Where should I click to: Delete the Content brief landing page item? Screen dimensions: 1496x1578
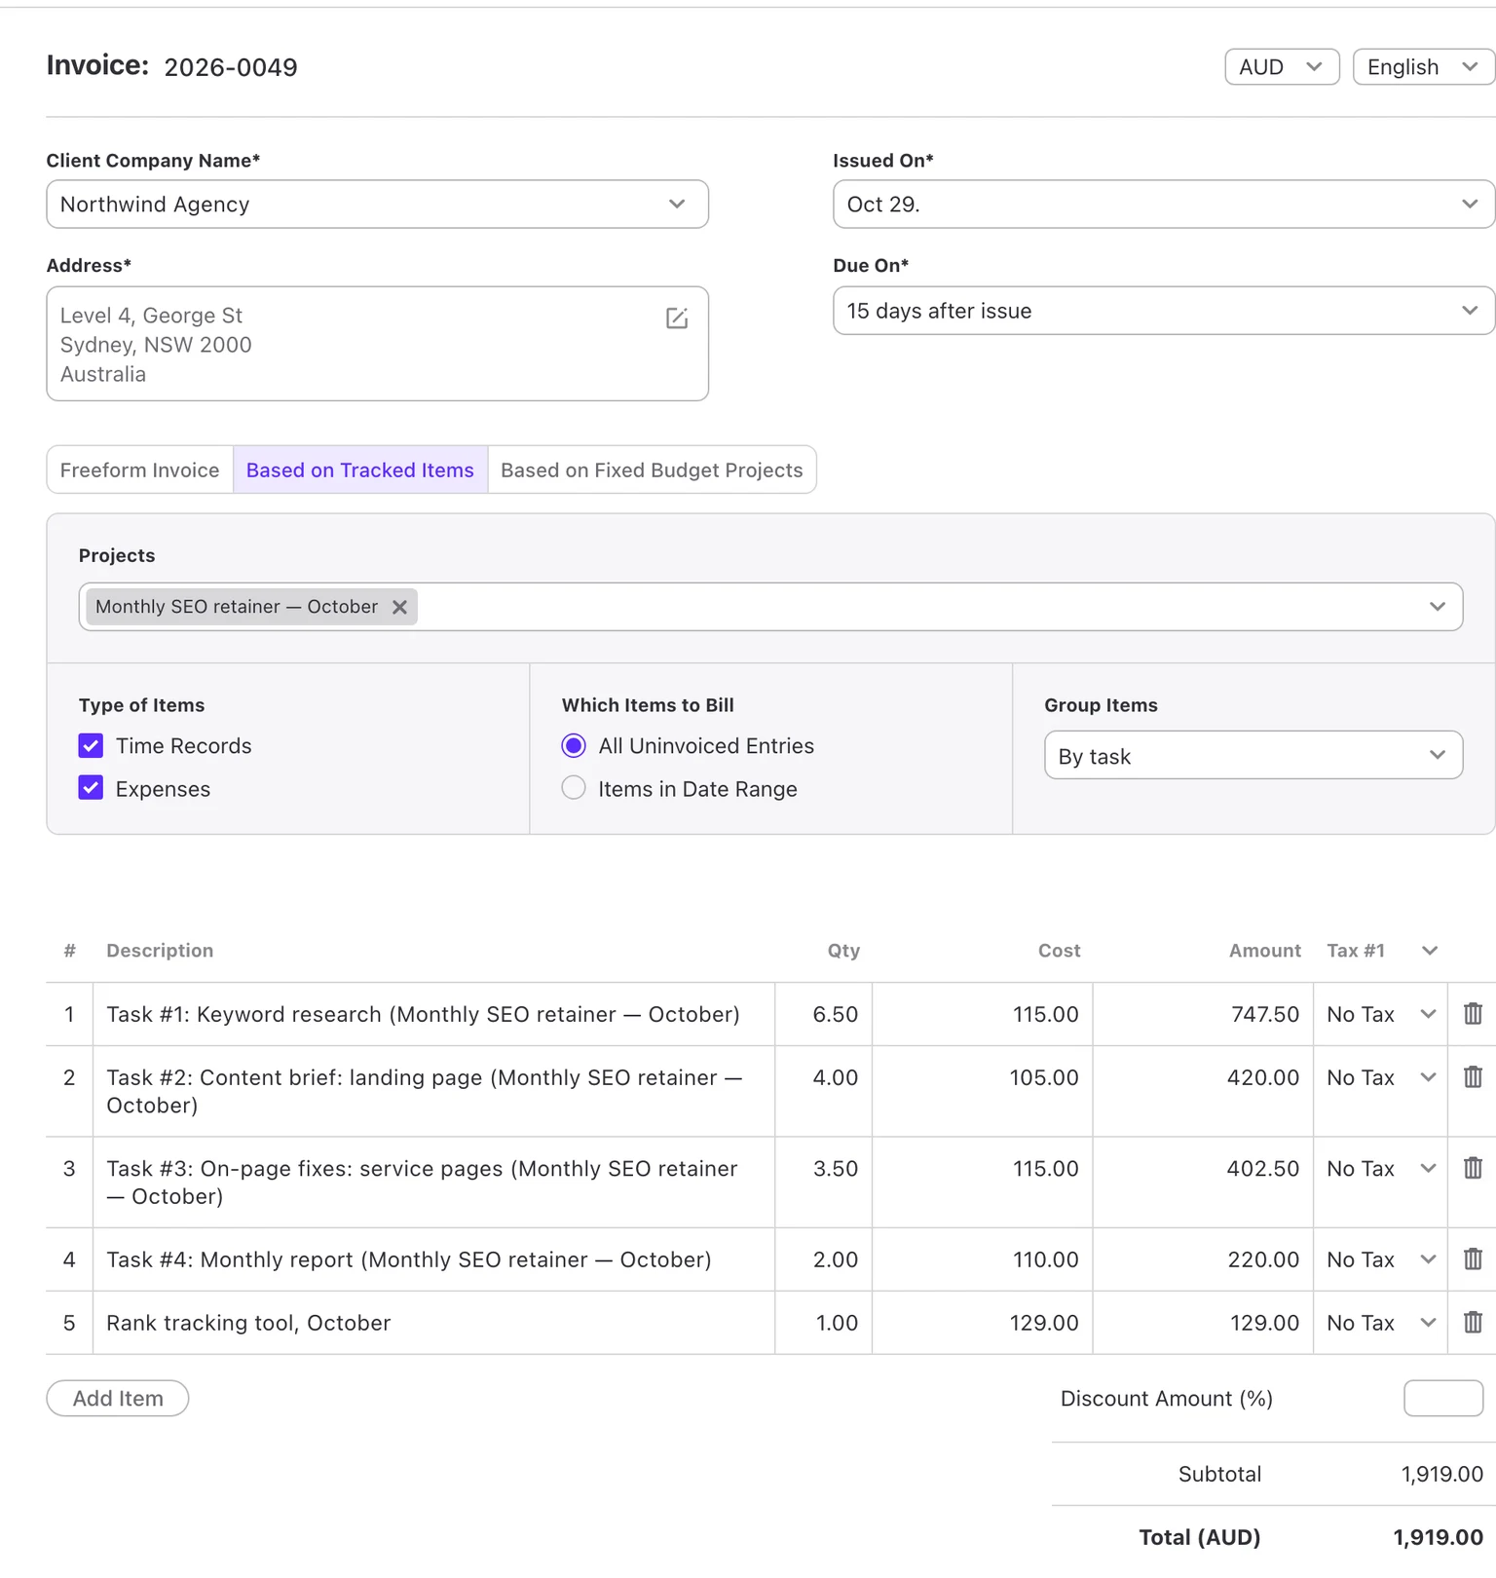1473,1077
